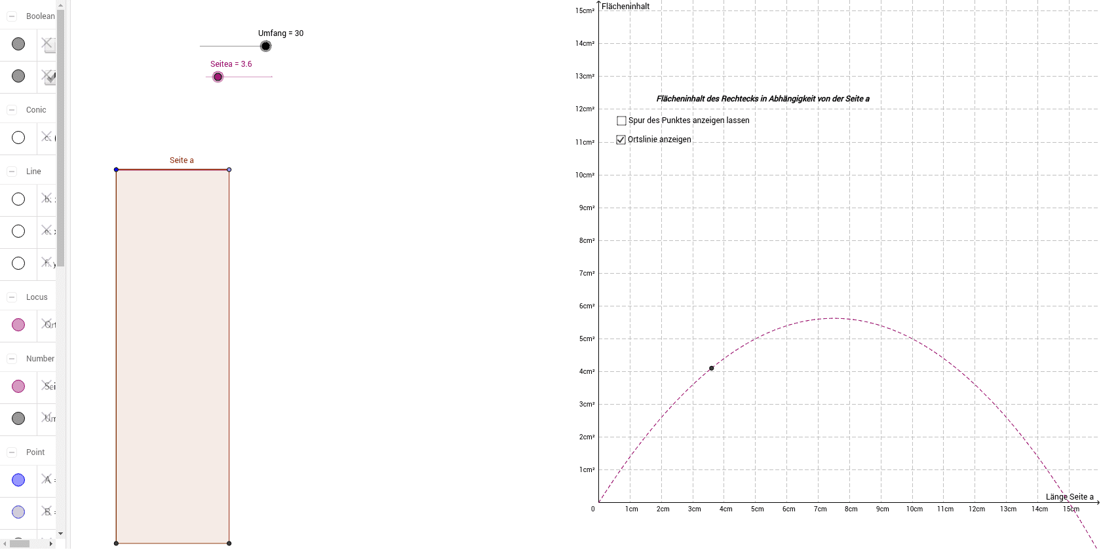Toggle visibility of first Boolean object
1101x550 pixels.
click(x=18, y=44)
